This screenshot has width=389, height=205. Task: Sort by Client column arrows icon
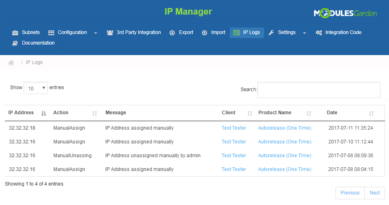(x=250, y=113)
